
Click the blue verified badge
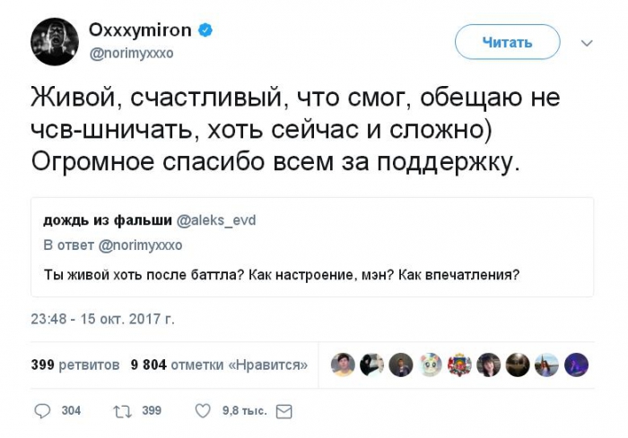click(x=205, y=30)
